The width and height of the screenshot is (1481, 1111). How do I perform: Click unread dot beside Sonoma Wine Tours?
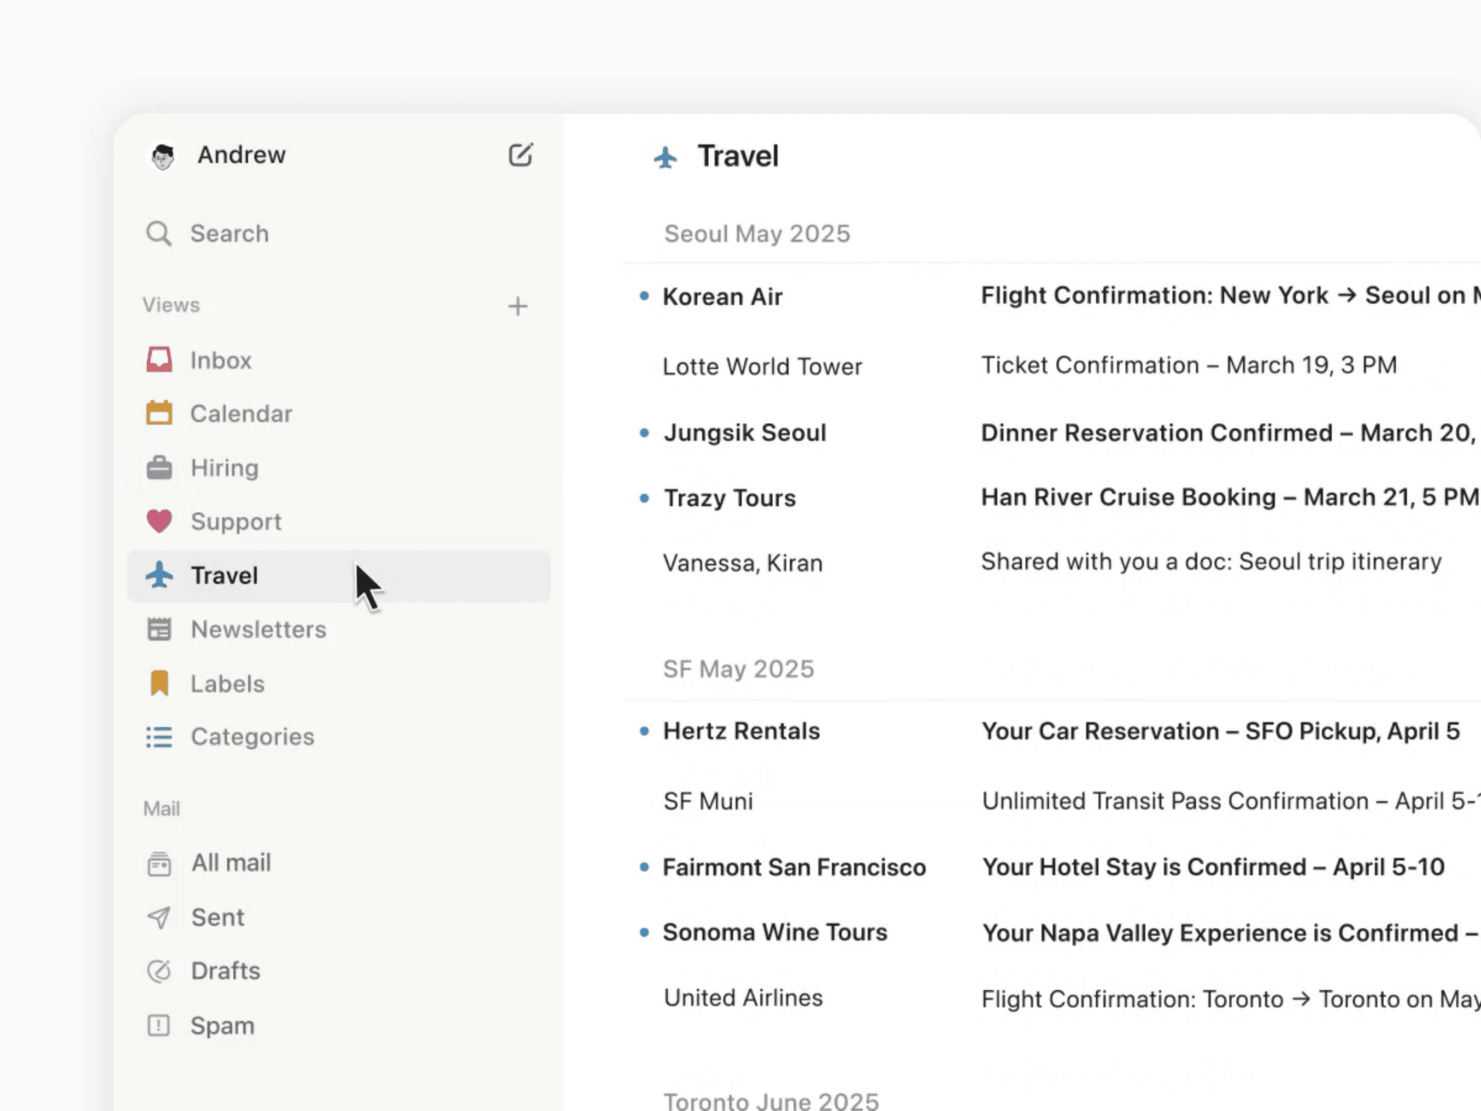tap(644, 932)
